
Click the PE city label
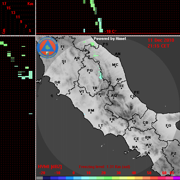(x=137, y=93)
